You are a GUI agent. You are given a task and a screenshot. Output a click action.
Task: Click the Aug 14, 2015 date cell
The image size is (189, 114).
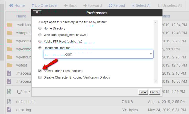[x=167, y=102]
